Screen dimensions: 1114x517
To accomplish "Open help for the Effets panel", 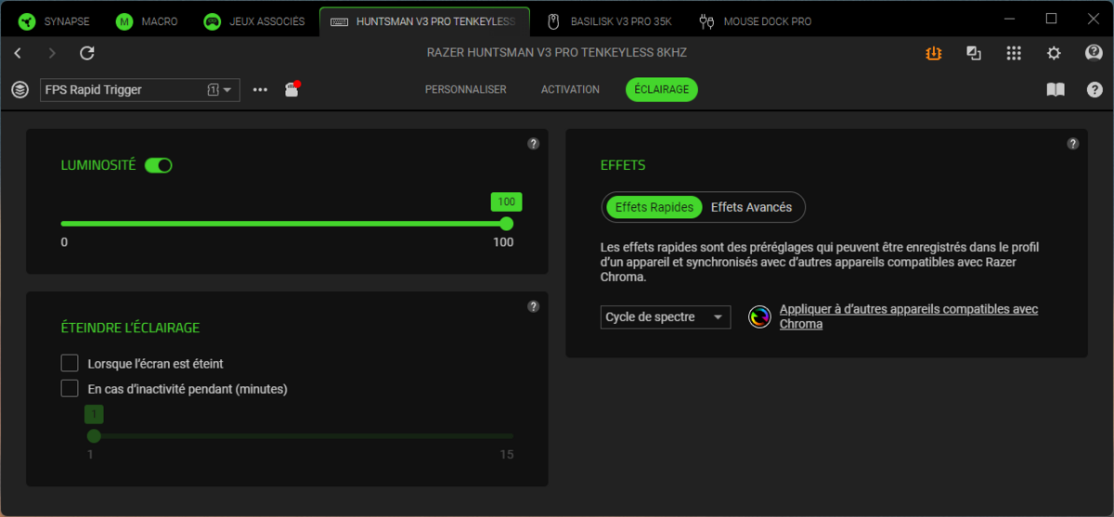I will click(1073, 144).
